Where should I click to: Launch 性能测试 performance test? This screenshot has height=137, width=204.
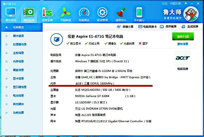(84, 14)
